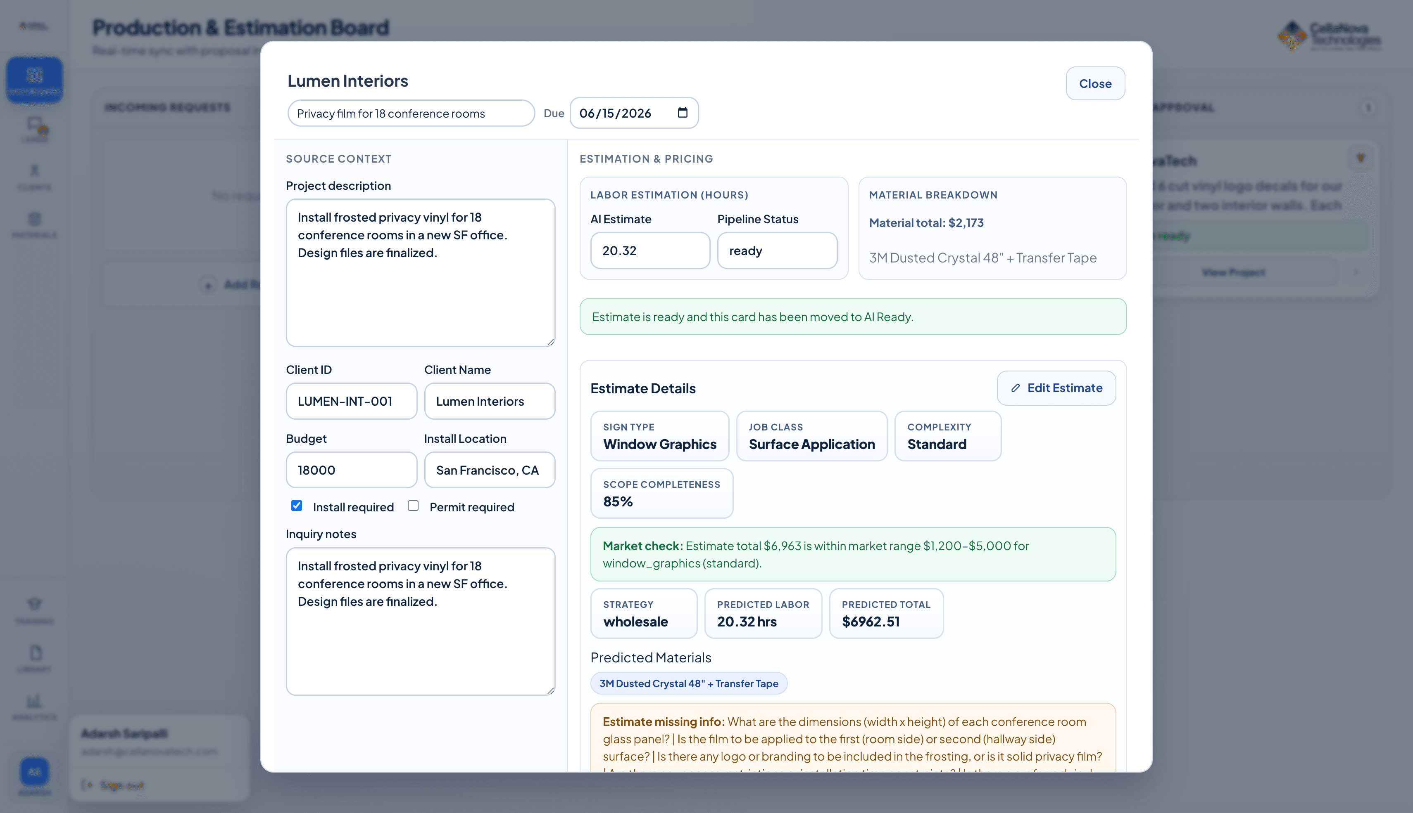The width and height of the screenshot is (1413, 813).
Task: Open Materials from the sidebar
Action: pyautogui.click(x=35, y=225)
